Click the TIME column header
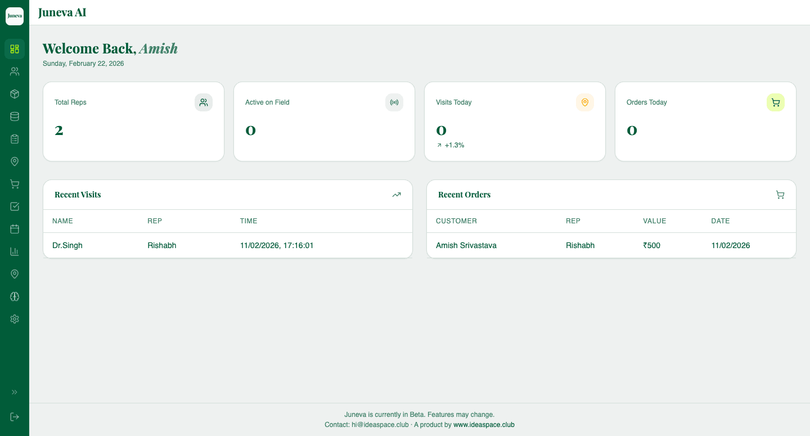810x436 pixels. pos(249,221)
